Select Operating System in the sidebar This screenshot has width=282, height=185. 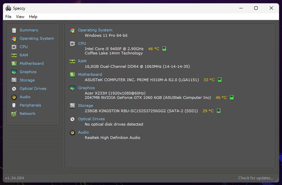(x=37, y=38)
